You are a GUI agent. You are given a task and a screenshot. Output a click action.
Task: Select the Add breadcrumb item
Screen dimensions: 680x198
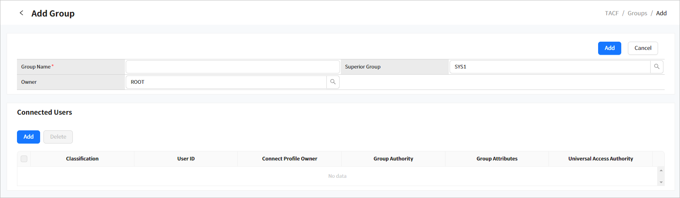[661, 13]
